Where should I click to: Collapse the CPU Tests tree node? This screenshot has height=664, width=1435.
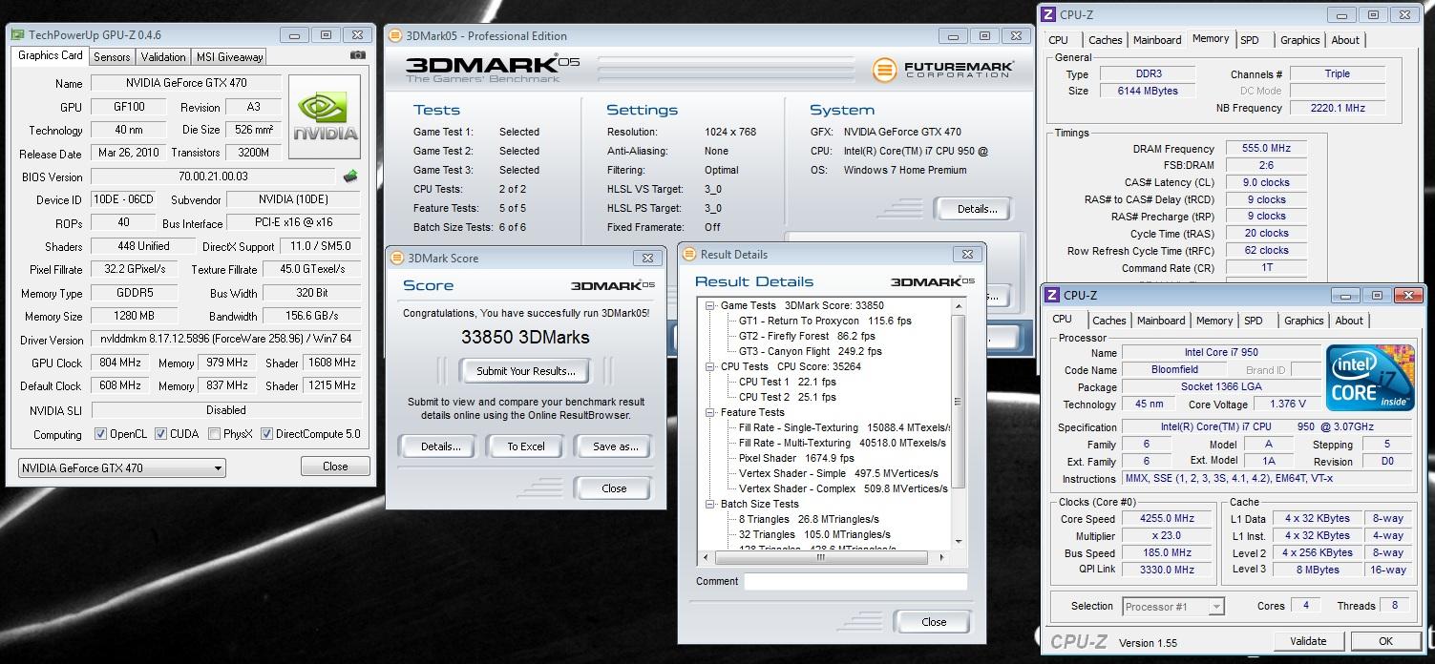click(x=710, y=366)
